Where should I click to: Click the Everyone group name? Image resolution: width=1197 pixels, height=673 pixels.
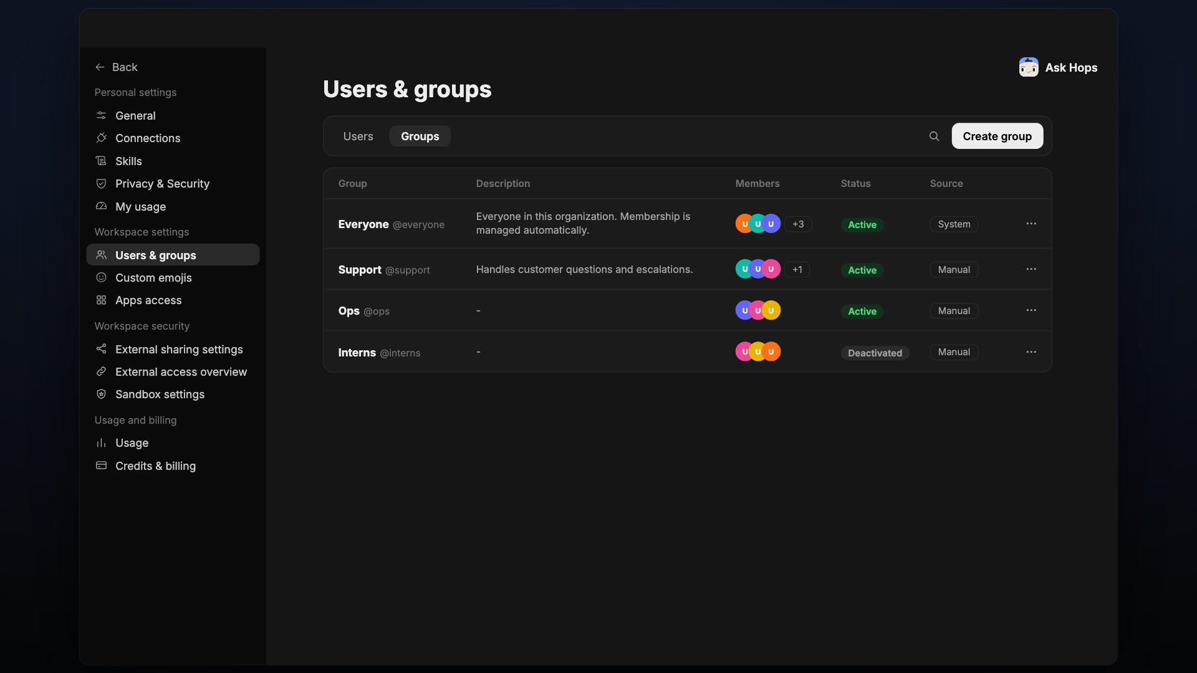(363, 224)
